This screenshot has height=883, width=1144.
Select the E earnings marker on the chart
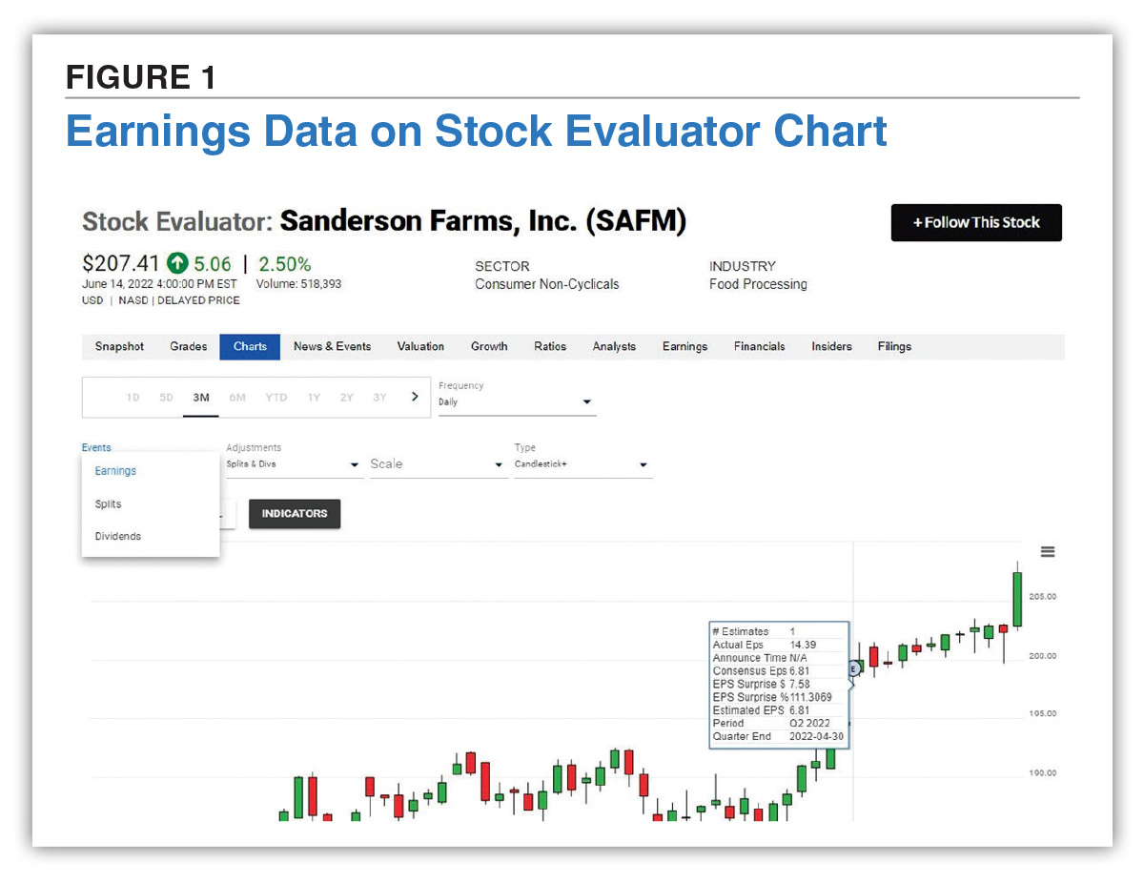pyautogui.click(x=853, y=669)
